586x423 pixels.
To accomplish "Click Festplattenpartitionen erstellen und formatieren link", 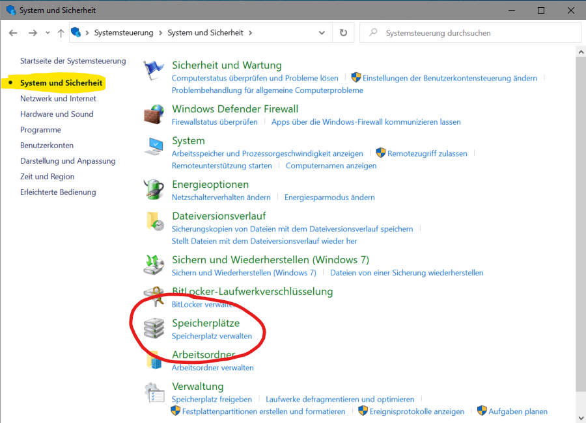I will pyautogui.click(x=264, y=411).
